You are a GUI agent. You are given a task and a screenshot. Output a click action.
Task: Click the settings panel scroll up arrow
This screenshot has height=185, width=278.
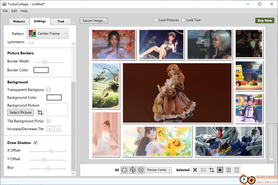(73, 44)
